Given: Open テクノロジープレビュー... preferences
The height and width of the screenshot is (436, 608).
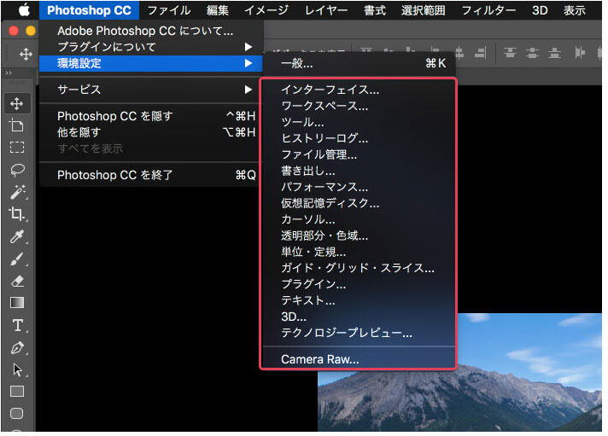Looking at the screenshot, I should [359, 333].
